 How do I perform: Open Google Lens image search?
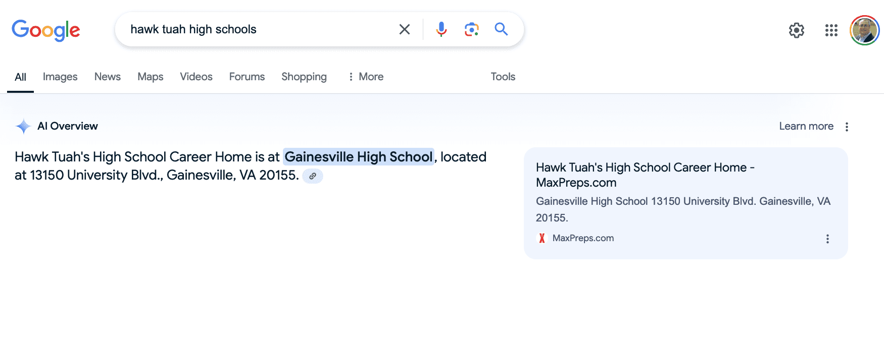tap(471, 29)
